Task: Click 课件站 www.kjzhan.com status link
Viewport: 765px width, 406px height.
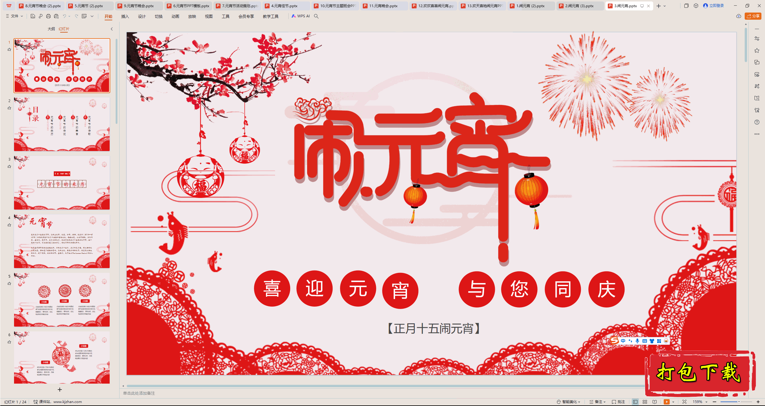Action: point(57,402)
